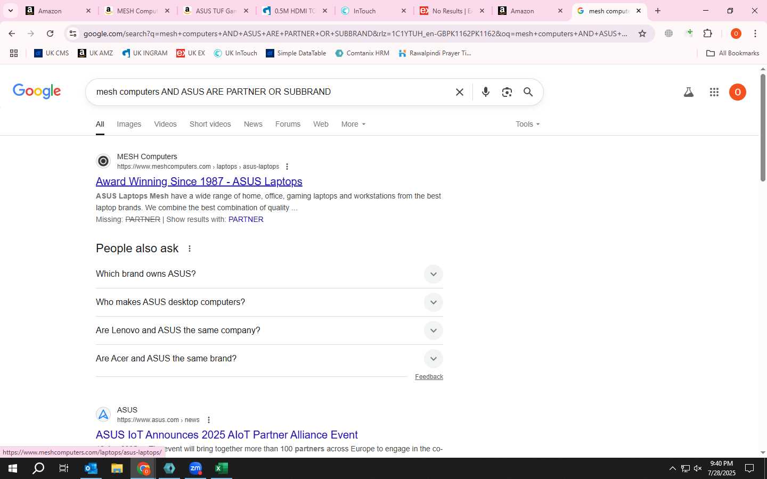Open the More search filters dropdown
Screen dimensions: 767x479
tap(353, 124)
